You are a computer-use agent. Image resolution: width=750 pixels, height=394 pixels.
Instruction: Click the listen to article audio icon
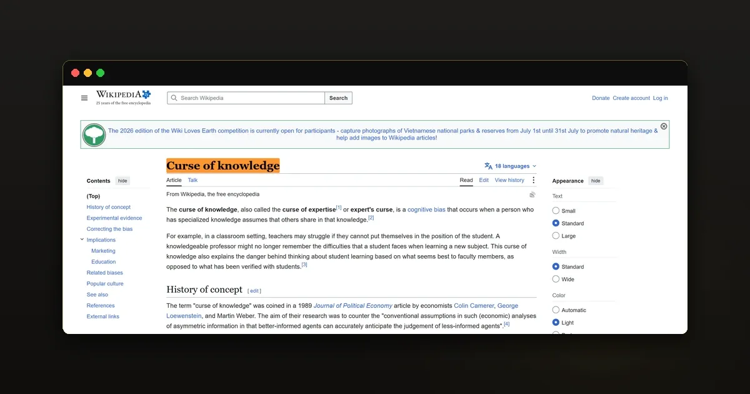(532, 194)
